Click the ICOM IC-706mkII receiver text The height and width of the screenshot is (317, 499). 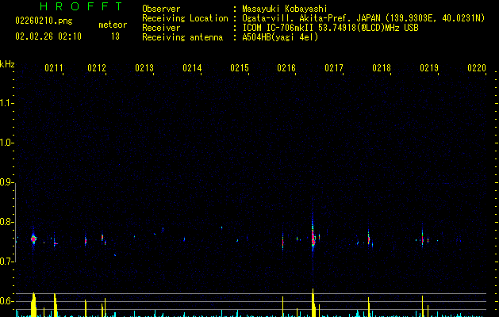pyautogui.click(x=330, y=28)
